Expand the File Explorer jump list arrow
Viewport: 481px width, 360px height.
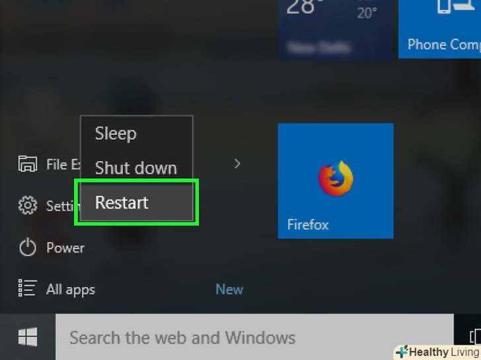click(237, 164)
